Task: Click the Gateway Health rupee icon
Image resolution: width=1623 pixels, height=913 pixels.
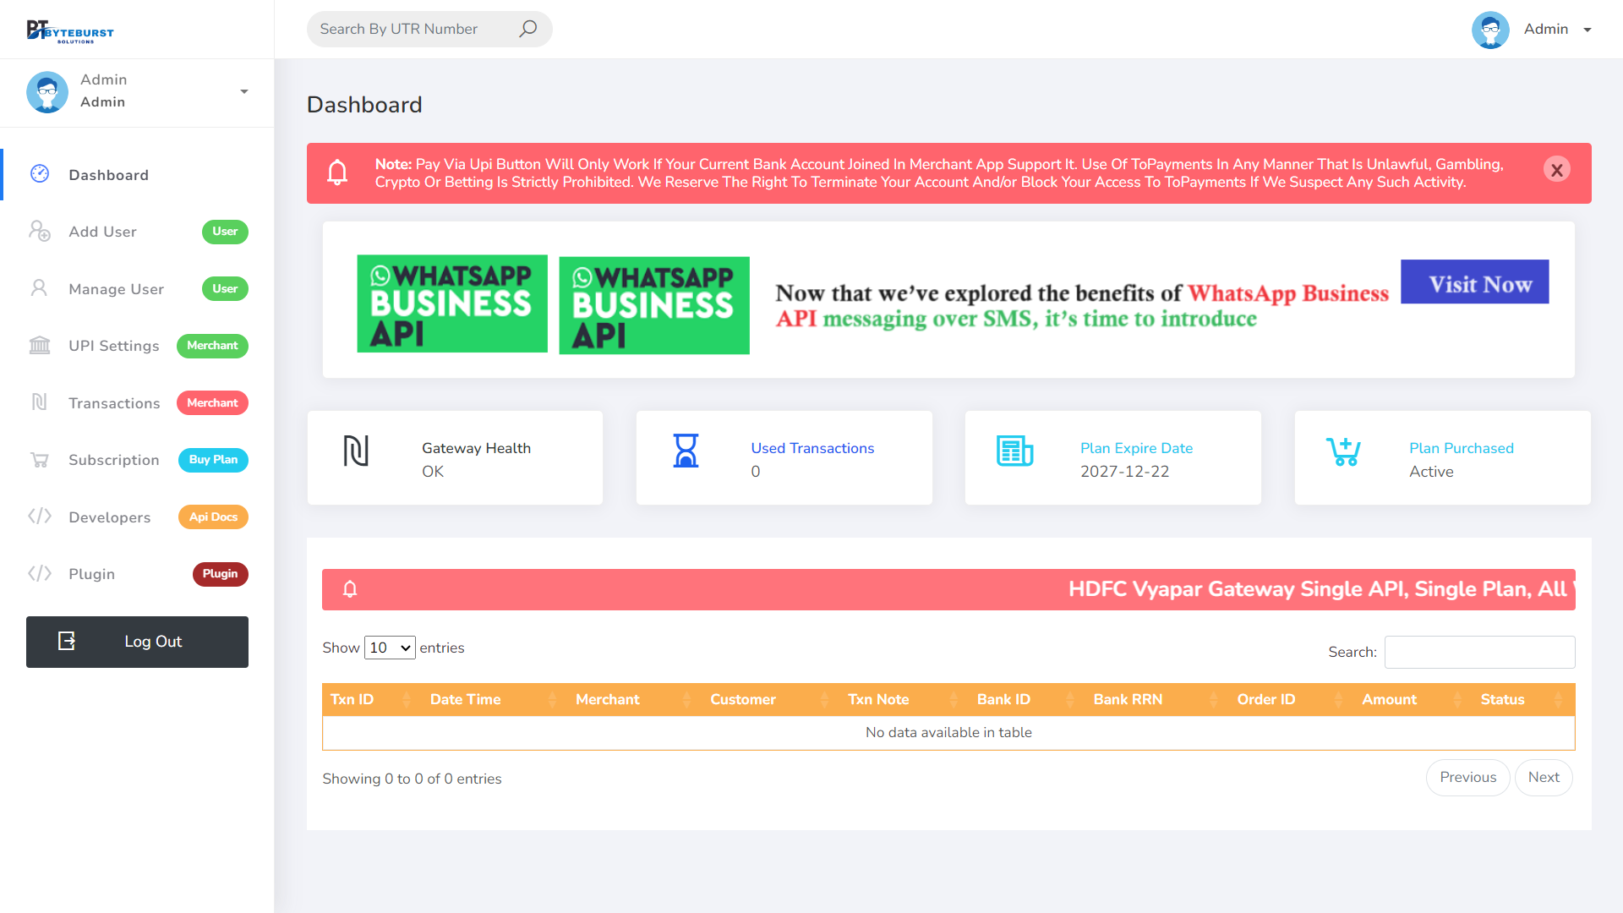Action: point(356,451)
